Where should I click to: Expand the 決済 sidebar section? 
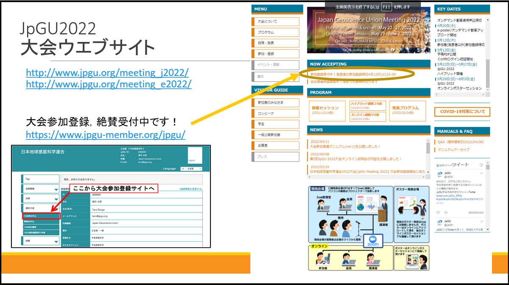click(40, 198)
